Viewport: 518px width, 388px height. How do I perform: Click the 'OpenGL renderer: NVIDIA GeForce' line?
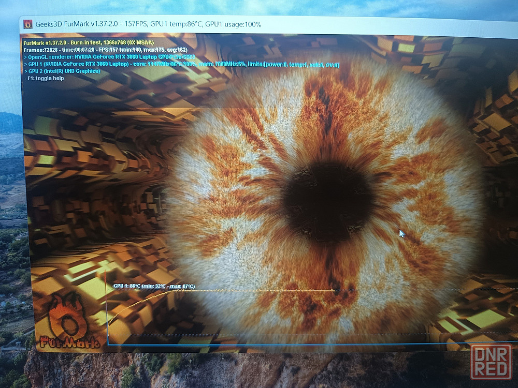click(x=110, y=57)
